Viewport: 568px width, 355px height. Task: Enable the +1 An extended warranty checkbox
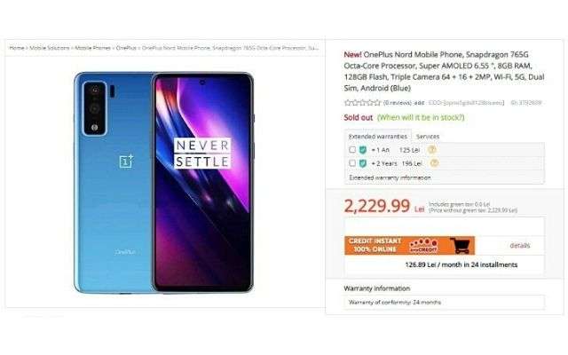[x=352, y=150]
